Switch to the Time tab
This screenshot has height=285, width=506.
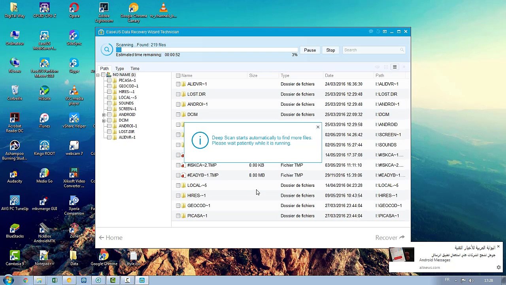[x=135, y=68]
